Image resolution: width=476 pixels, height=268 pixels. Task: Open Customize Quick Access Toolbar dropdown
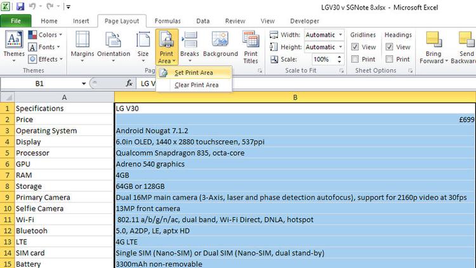pyautogui.click(x=69, y=7)
